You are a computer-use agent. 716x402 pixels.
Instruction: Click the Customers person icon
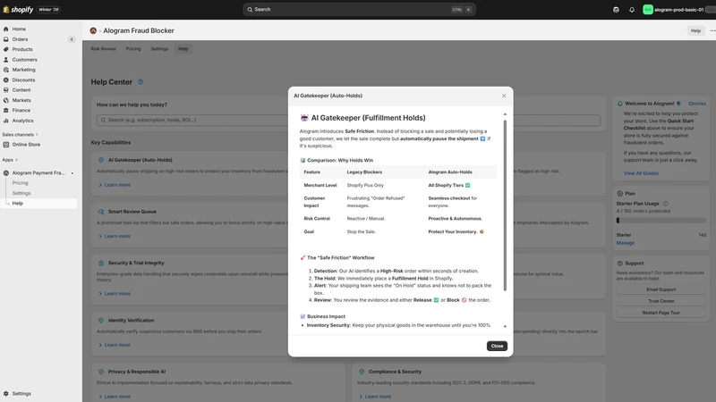[6, 60]
